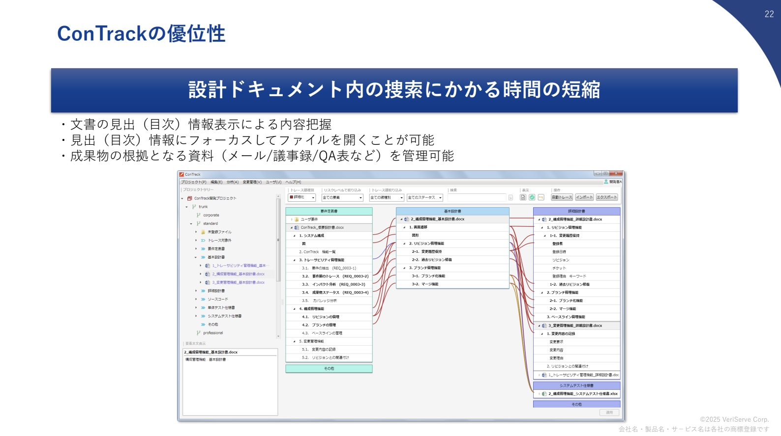Open the 変更管理(V) menu
781x436 pixels.
[252, 182]
